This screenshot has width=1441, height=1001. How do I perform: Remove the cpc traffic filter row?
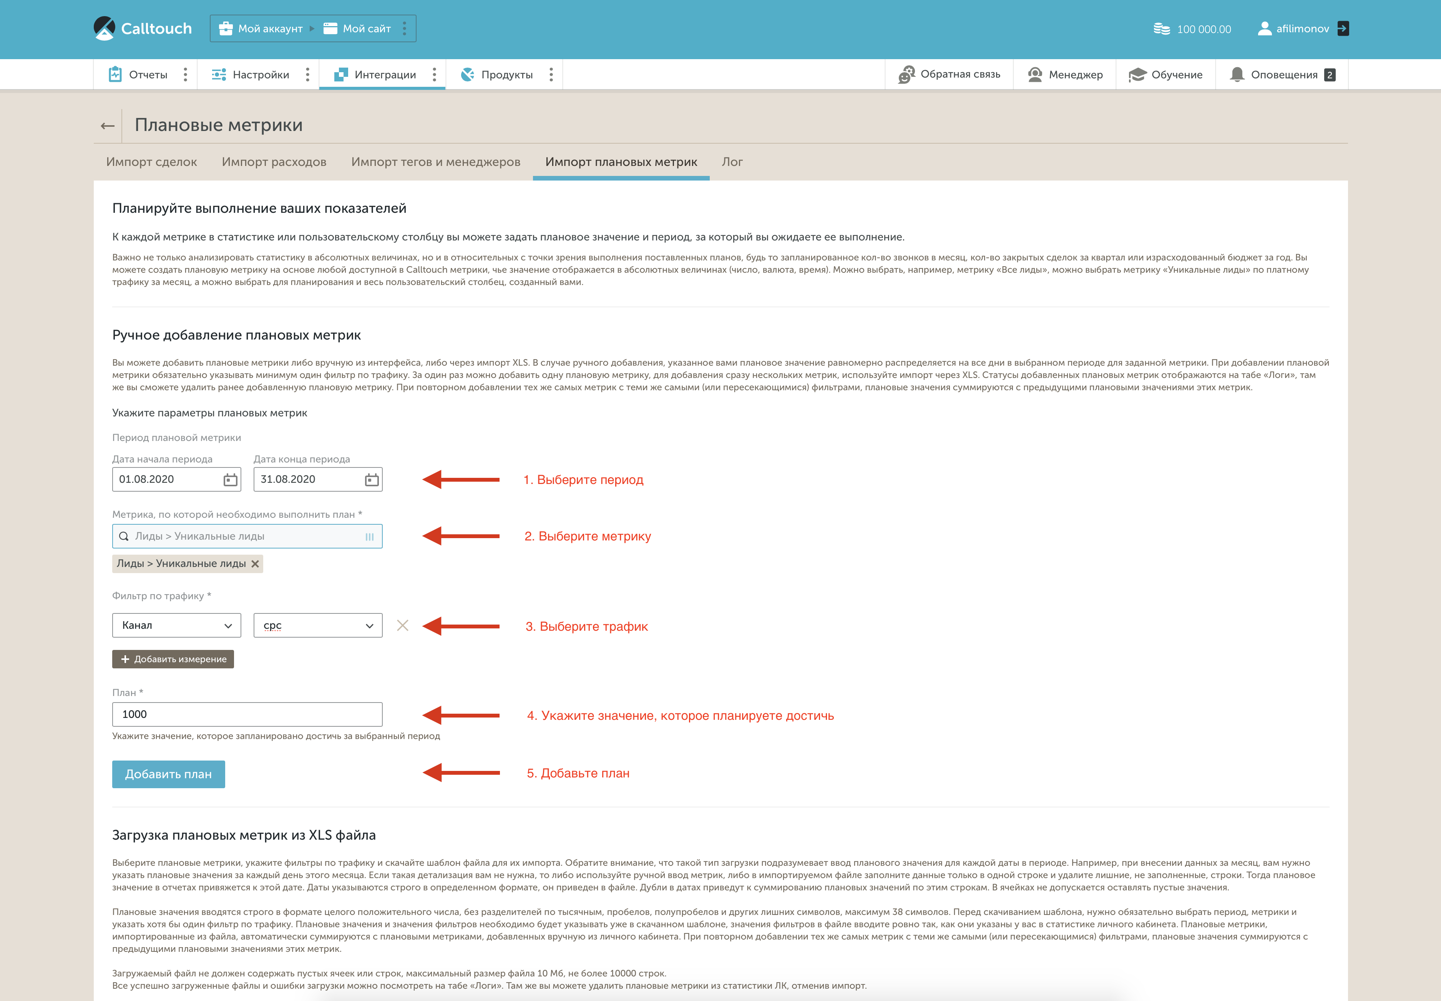pos(403,625)
